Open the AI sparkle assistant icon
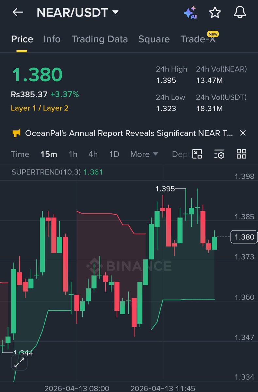 coord(190,12)
